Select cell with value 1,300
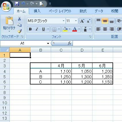The width and height of the screenshot is (122, 122). pos(82,76)
